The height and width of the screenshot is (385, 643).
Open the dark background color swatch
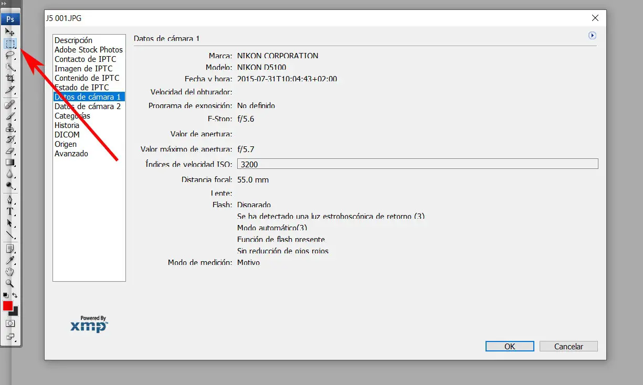click(x=15, y=313)
